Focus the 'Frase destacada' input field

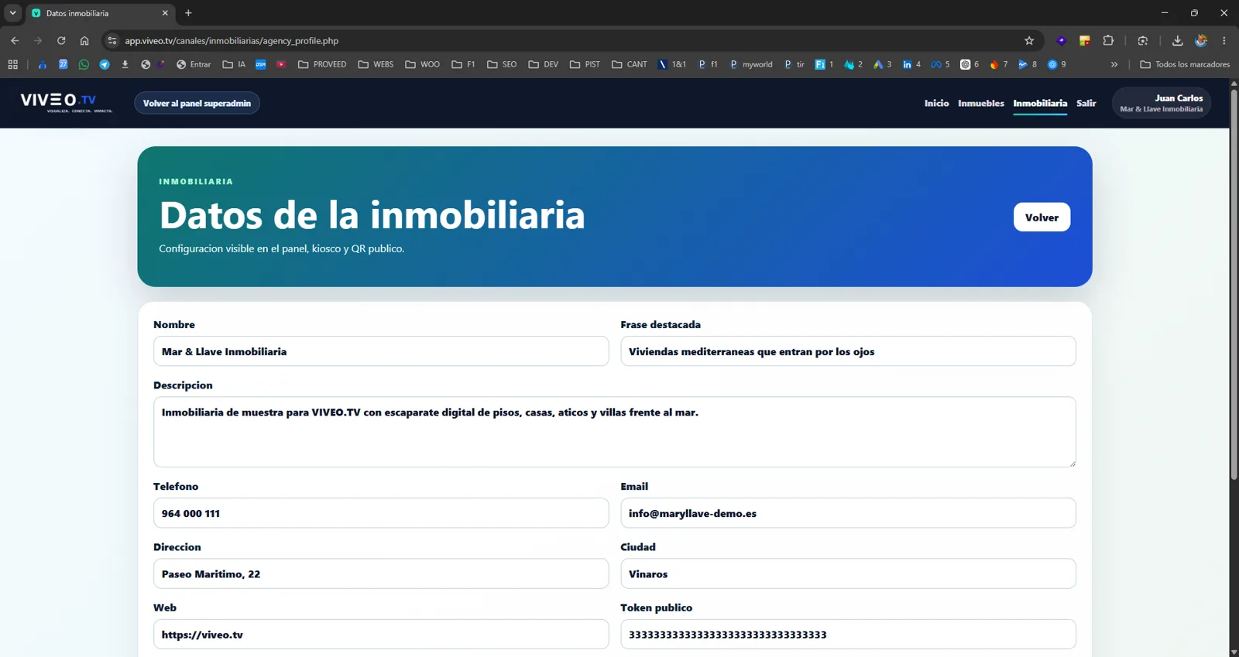click(x=848, y=351)
